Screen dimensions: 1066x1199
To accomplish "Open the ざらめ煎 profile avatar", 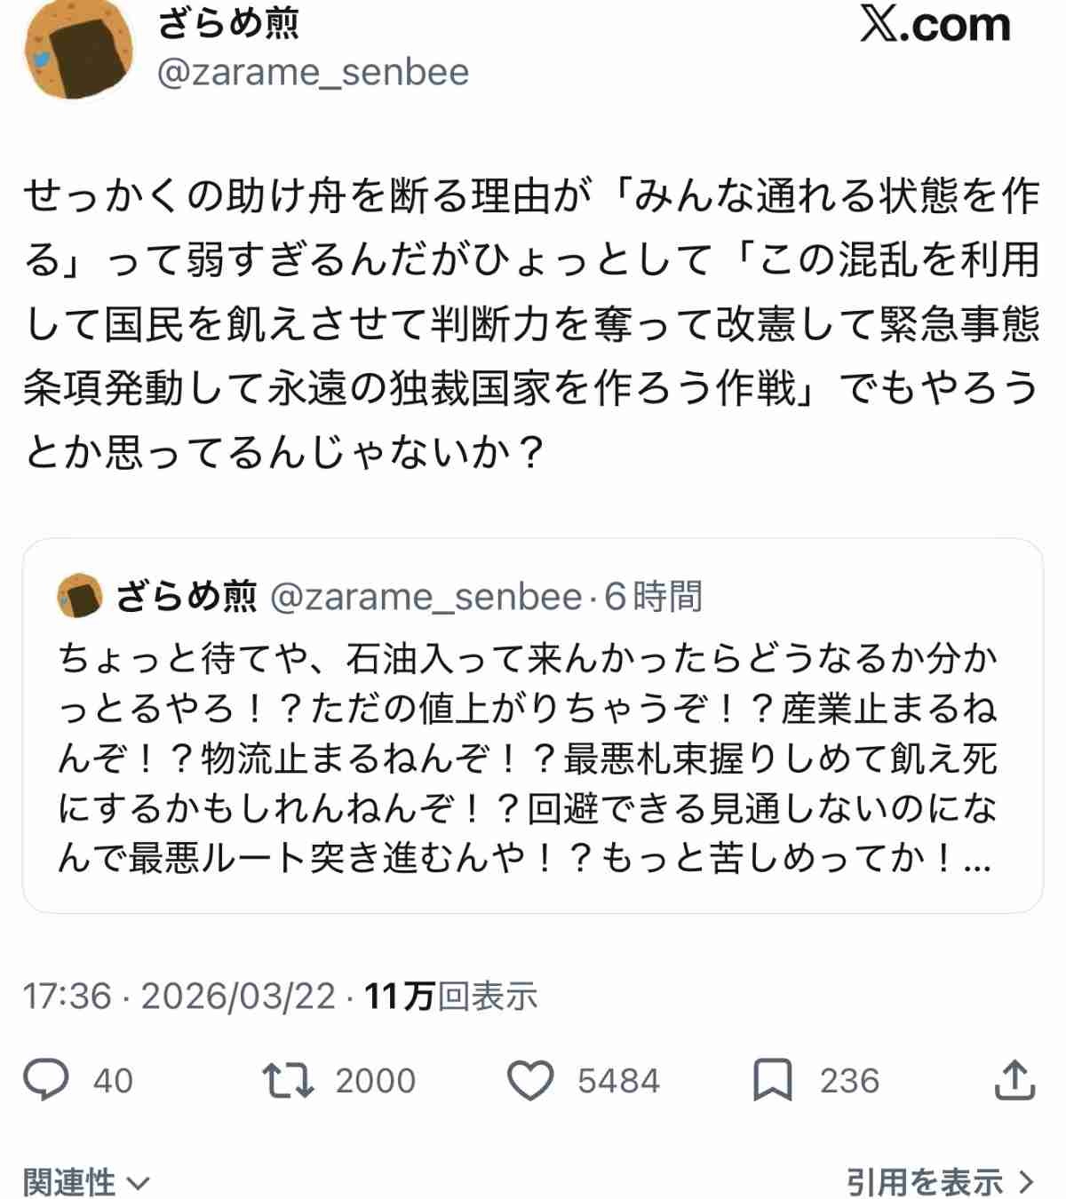I will 78,53.
